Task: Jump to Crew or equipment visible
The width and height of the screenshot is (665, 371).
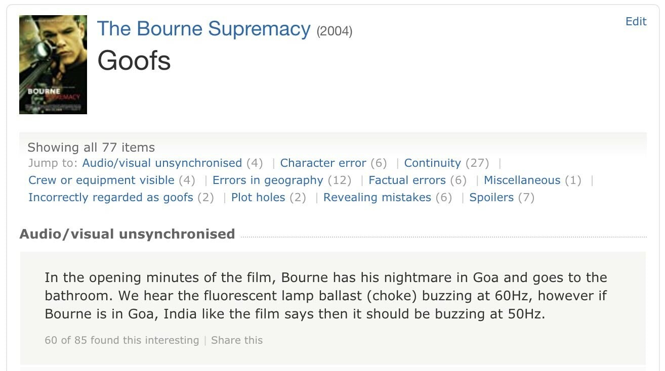Action: (101, 180)
